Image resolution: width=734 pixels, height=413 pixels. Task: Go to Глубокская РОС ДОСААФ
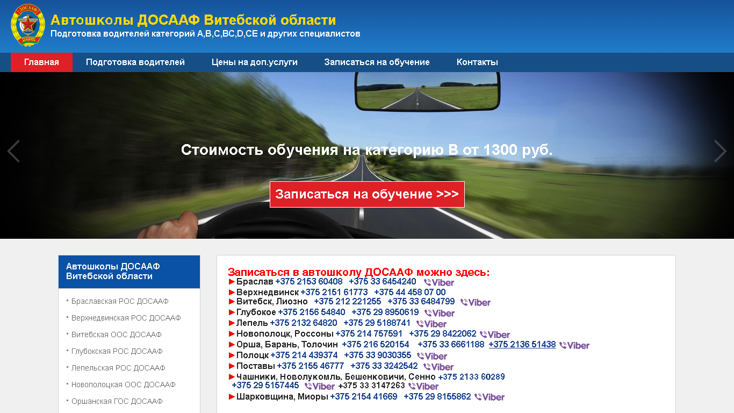click(x=117, y=351)
